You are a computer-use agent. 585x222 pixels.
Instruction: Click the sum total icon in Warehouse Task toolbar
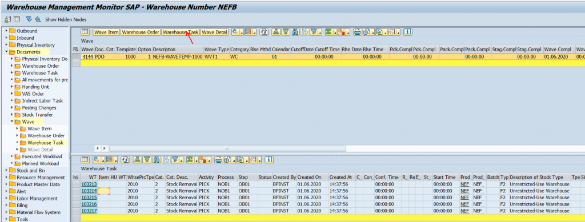(x=190, y=159)
